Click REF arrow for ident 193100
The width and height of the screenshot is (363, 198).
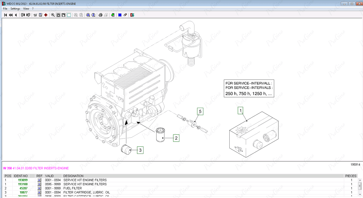[x=39, y=184]
